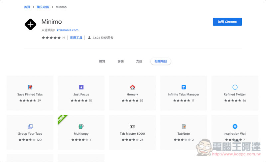Open the Just Focus lightning icon

[x=81, y=87]
